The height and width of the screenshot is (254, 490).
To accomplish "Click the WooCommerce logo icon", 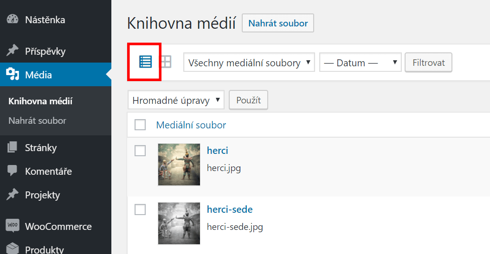I will [13, 225].
